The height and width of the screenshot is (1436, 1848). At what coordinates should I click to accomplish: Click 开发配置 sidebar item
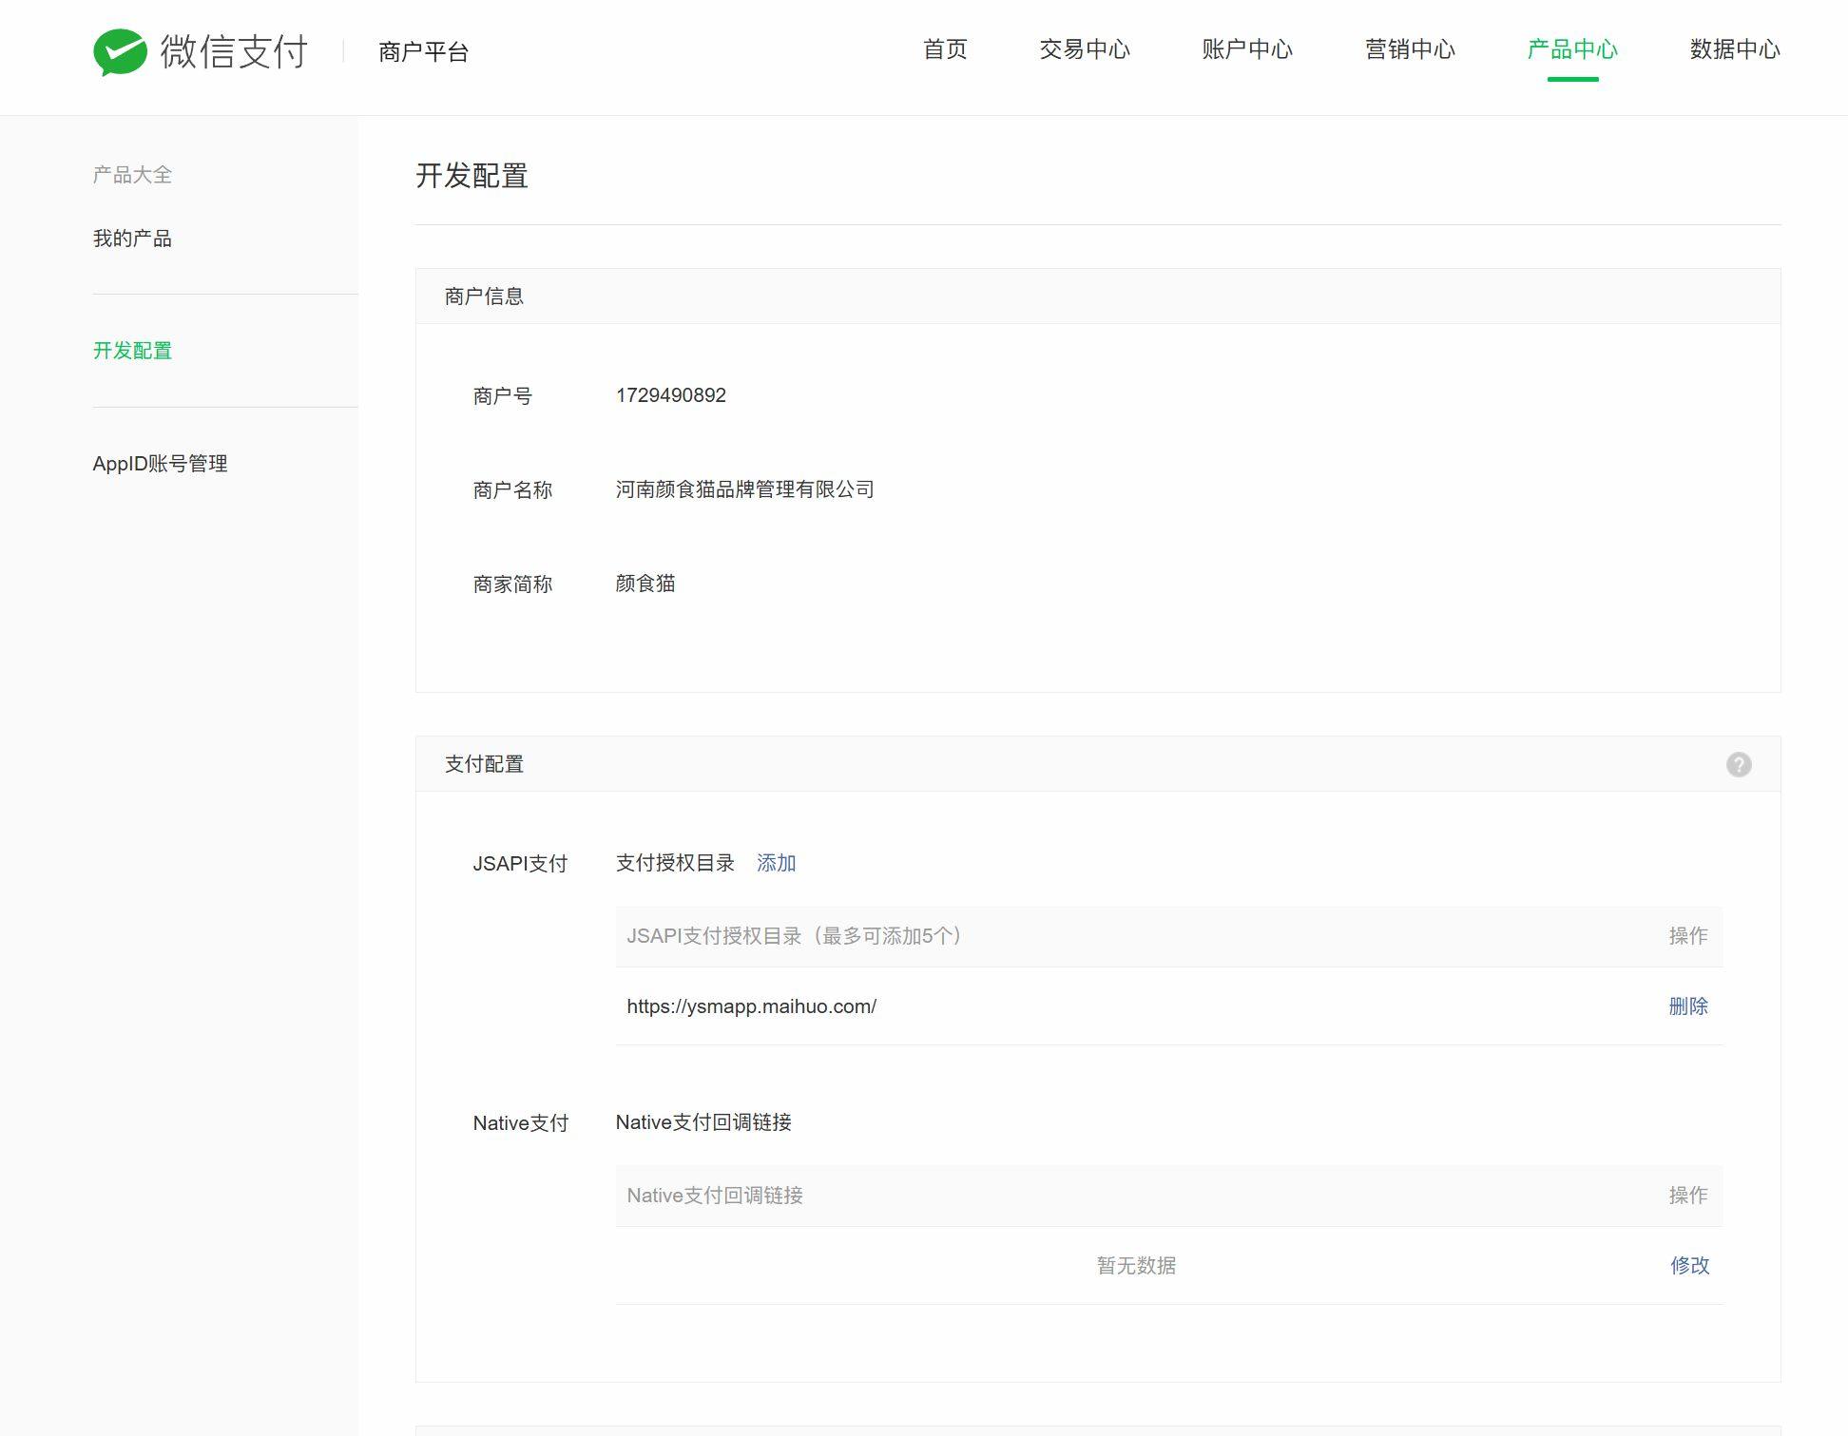pyautogui.click(x=132, y=351)
